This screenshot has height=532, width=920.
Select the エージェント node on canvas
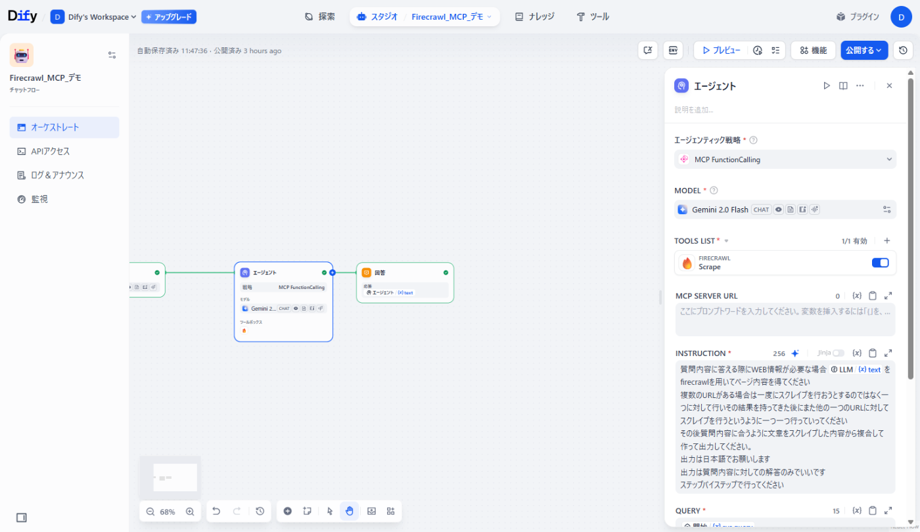point(283,302)
